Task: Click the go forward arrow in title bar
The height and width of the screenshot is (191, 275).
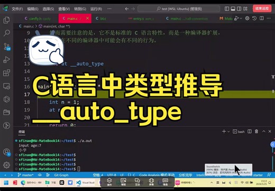Action: point(133,8)
